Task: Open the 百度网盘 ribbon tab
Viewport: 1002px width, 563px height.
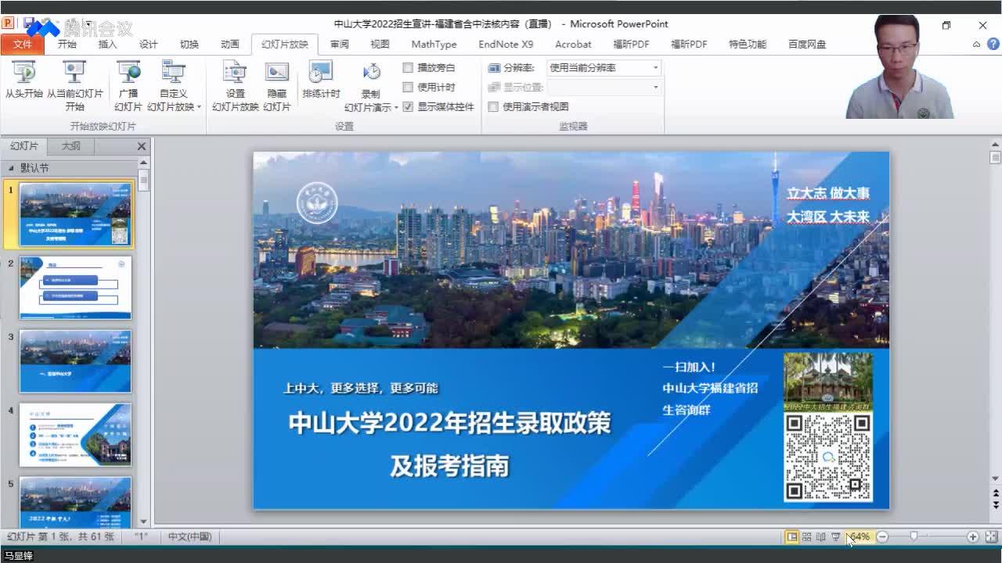Action: (x=807, y=45)
